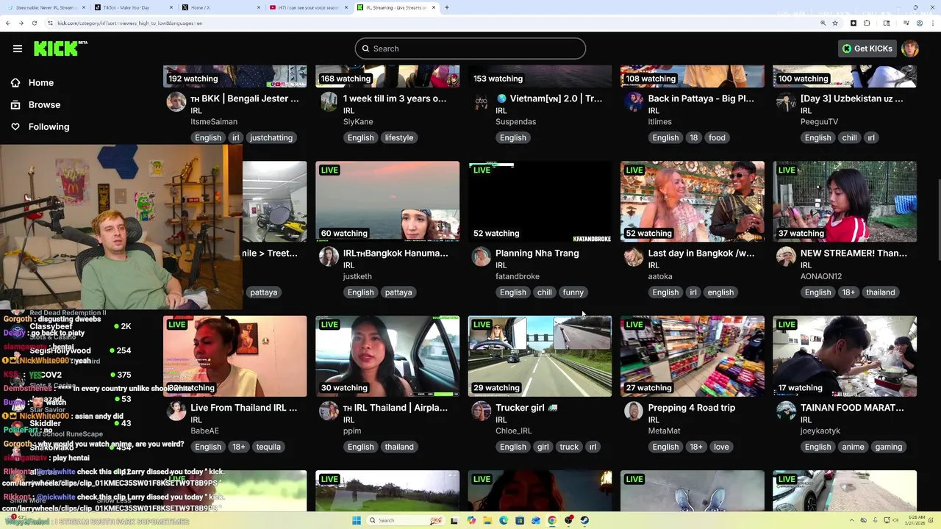Image resolution: width=941 pixels, height=529 pixels.
Task: Reload the current page
Action: click(x=34, y=23)
